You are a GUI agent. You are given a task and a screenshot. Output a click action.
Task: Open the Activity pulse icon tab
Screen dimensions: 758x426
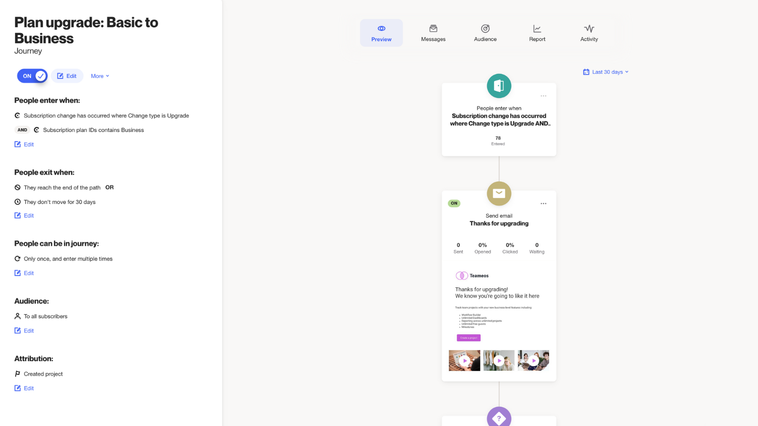point(589,33)
